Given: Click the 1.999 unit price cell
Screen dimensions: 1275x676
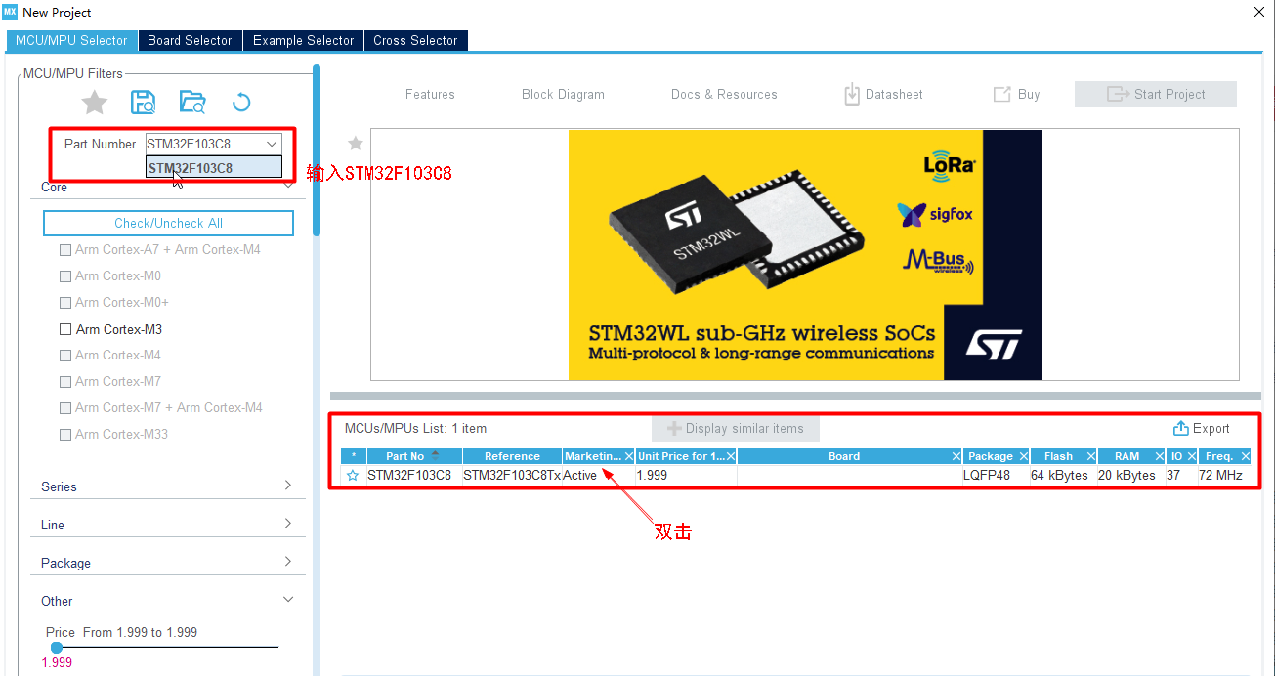Looking at the screenshot, I should click(686, 476).
